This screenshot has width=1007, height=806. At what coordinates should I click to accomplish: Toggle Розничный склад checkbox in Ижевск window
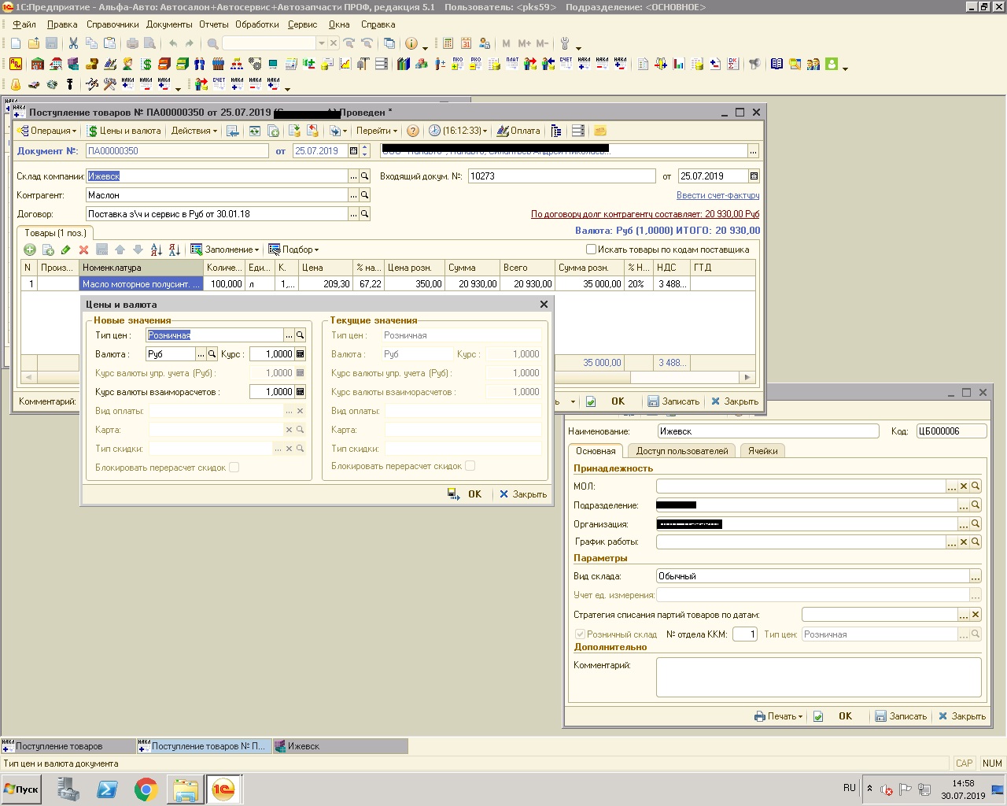[580, 634]
